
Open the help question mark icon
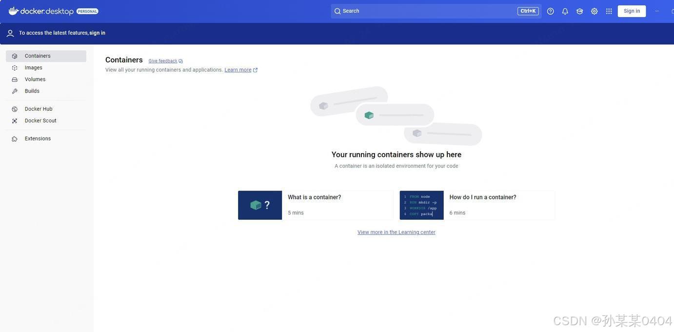tap(551, 11)
